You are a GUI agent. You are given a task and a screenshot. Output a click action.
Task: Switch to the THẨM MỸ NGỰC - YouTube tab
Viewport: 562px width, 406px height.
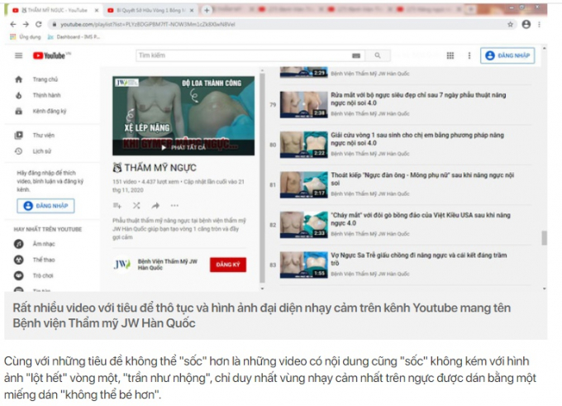tap(54, 11)
